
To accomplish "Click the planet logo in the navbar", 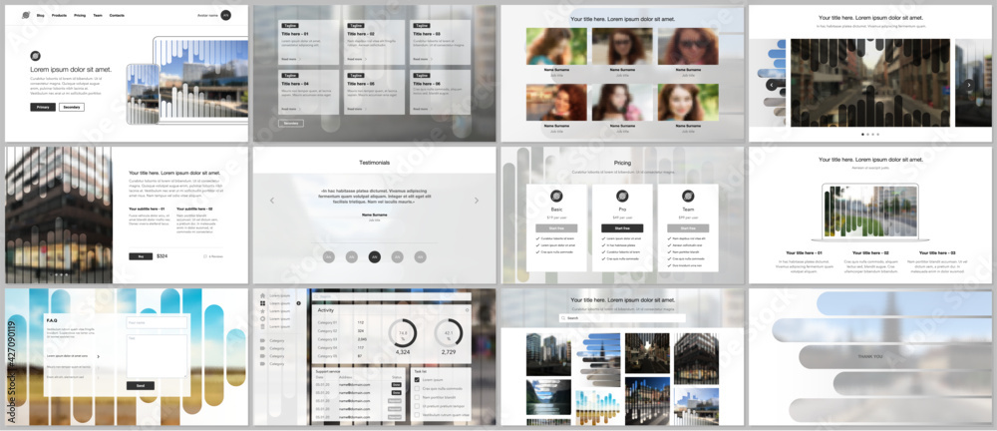I will click(26, 15).
